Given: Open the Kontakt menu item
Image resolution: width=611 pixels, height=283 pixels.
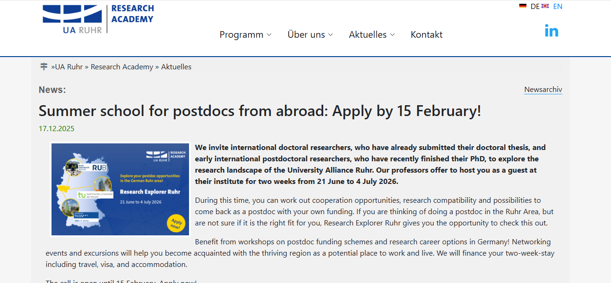Looking at the screenshot, I should (426, 34).
